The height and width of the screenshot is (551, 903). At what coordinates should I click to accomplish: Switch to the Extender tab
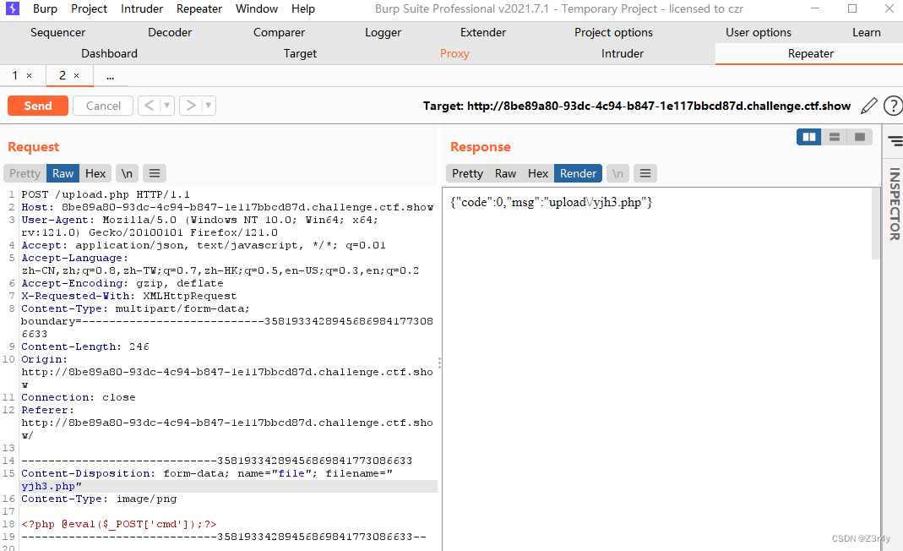[x=482, y=32]
